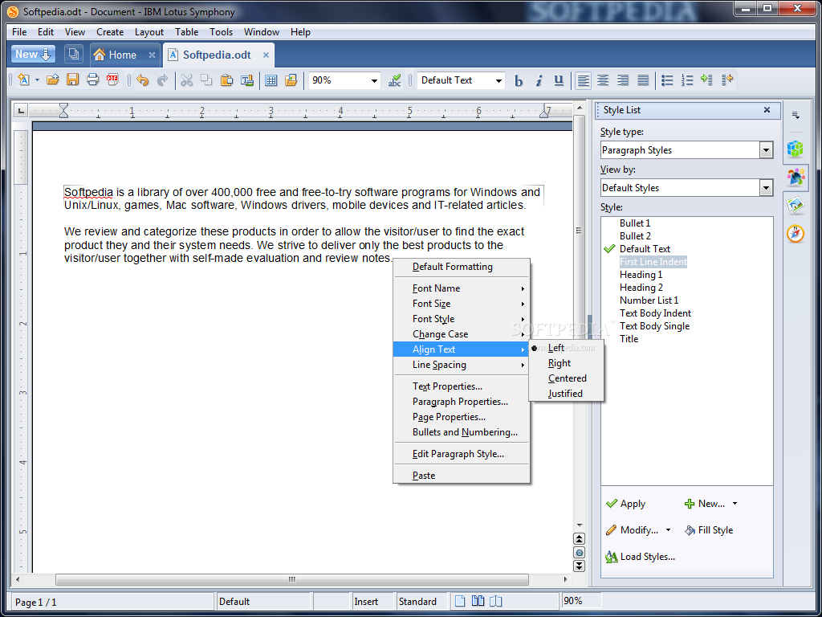Viewport: 822px width, 617px height.
Task: Click the Paste Special toolbar icon
Action: click(247, 80)
